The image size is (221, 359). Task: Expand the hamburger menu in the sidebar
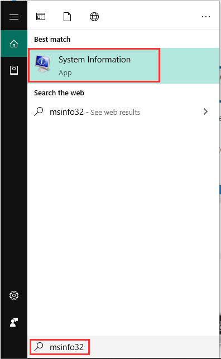pyautogui.click(x=14, y=17)
